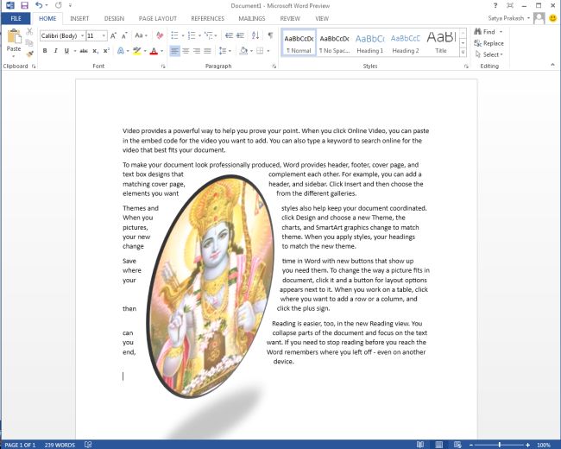
Task: Click Clear All Formatting icon
Action: [x=160, y=35]
